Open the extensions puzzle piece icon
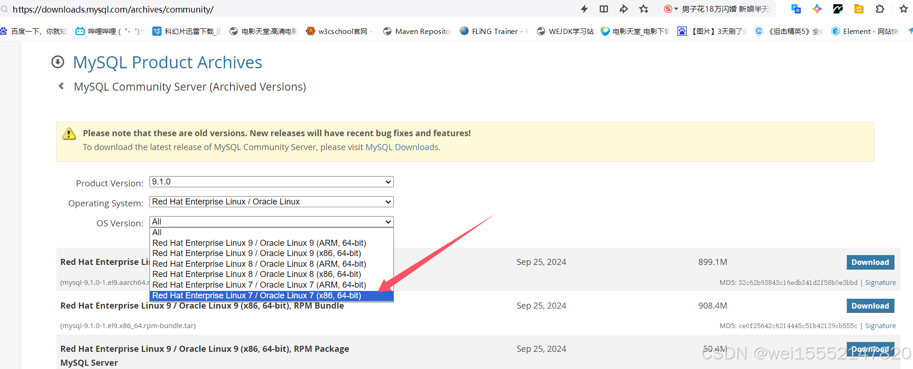Image resolution: width=913 pixels, height=369 pixels. tap(880, 9)
